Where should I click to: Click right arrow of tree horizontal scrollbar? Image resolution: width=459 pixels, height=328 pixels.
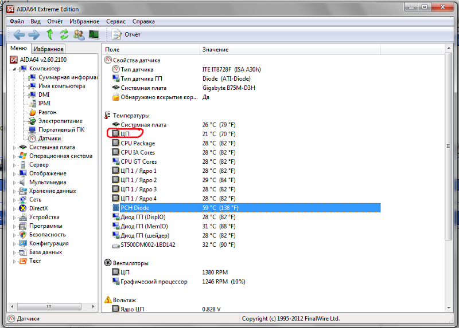[x=93, y=306]
